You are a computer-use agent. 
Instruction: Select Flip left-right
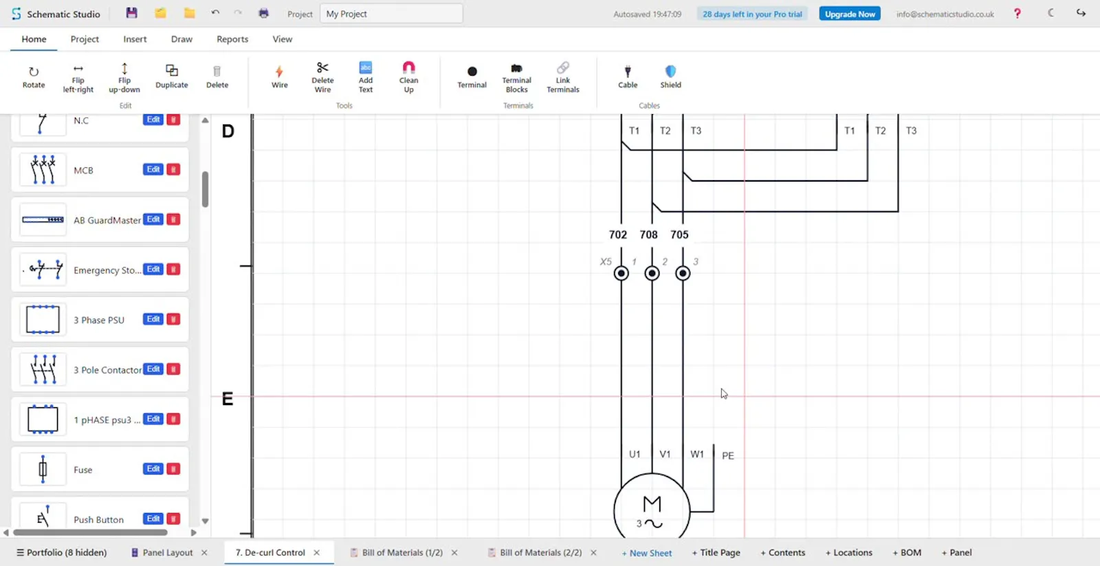(78, 78)
